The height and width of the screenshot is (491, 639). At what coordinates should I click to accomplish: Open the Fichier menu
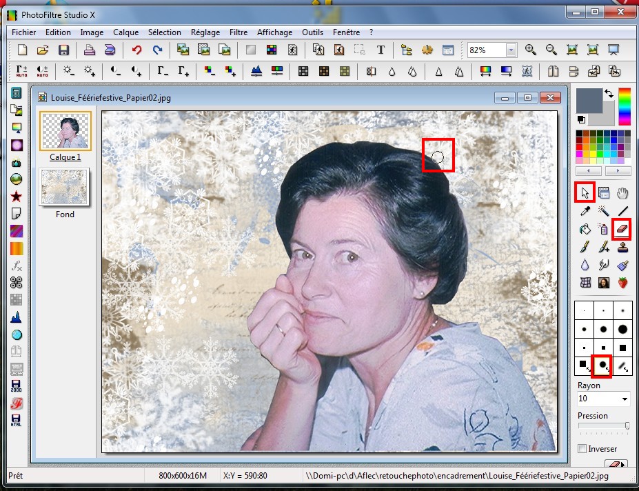(23, 32)
